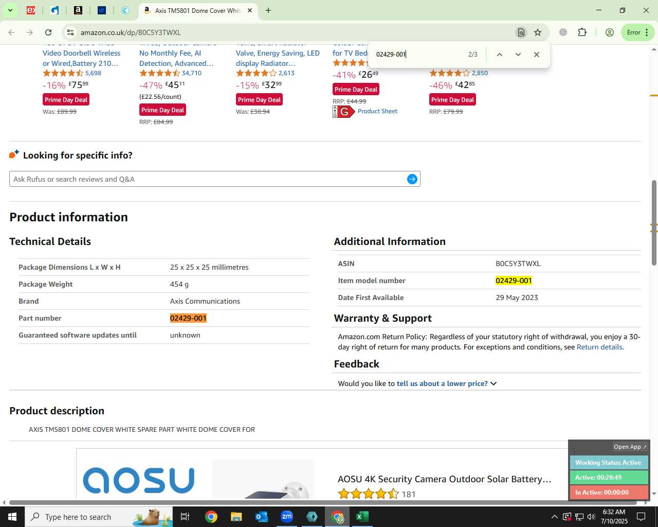Open the Chrome profile icon
The image size is (658, 527).
click(610, 32)
